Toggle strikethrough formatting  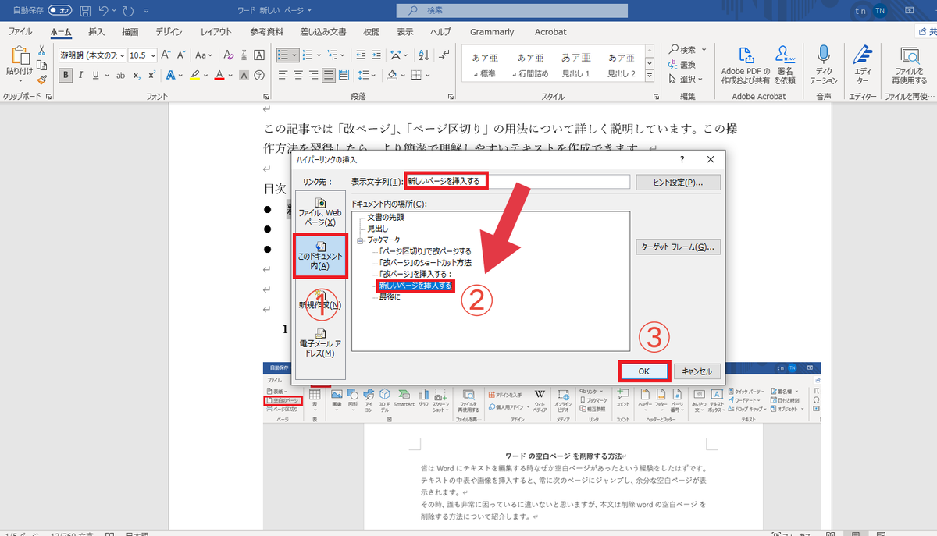120,76
